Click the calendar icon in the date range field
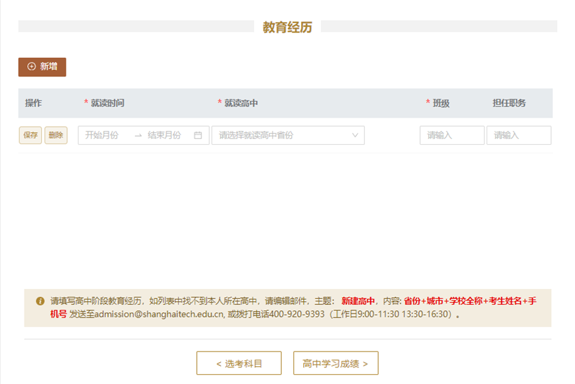This screenshot has width=575, height=384. pyautogui.click(x=197, y=136)
